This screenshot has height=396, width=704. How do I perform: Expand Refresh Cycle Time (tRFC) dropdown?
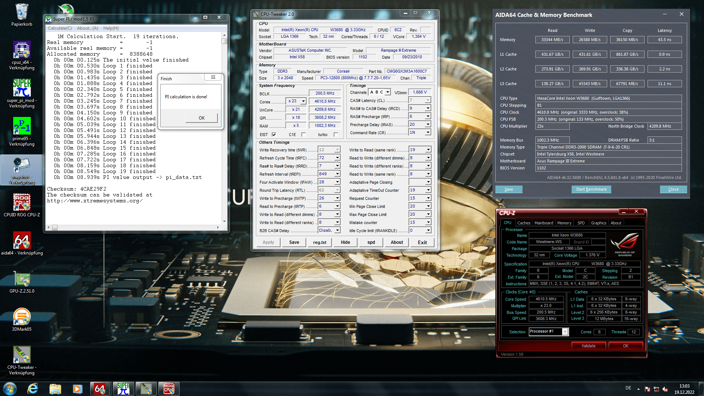[x=338, y=158]
